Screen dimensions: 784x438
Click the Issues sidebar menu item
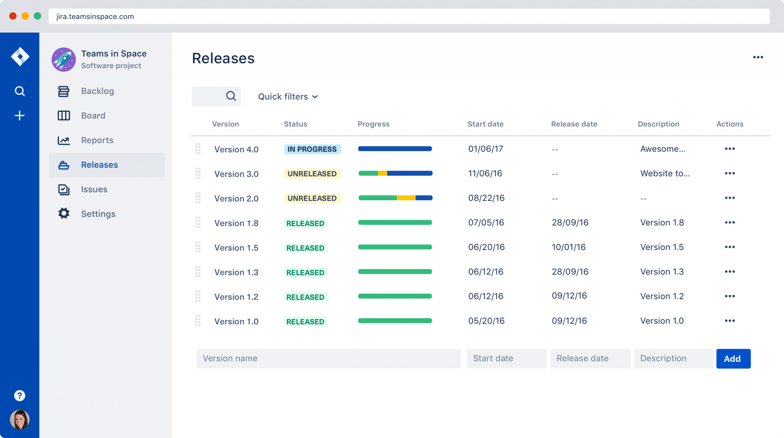point(94,189)
